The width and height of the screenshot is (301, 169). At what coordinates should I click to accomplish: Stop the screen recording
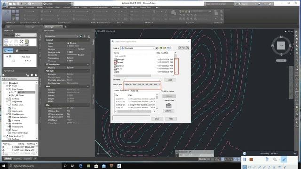[x=251, y=160]
